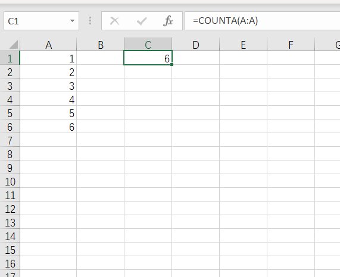Select cell A2 containing 2
This screenshot has height=277, width=340.
point(48,72)
